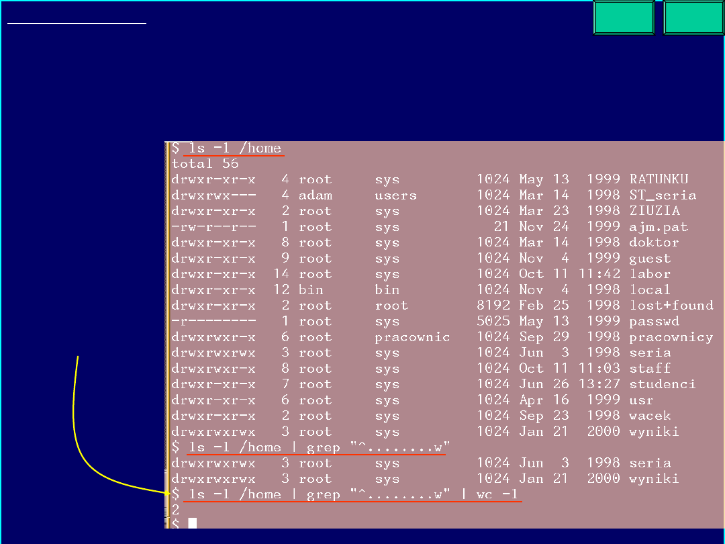
Task: Click the rightmost green button at top
Action: (x=693, y=17)
